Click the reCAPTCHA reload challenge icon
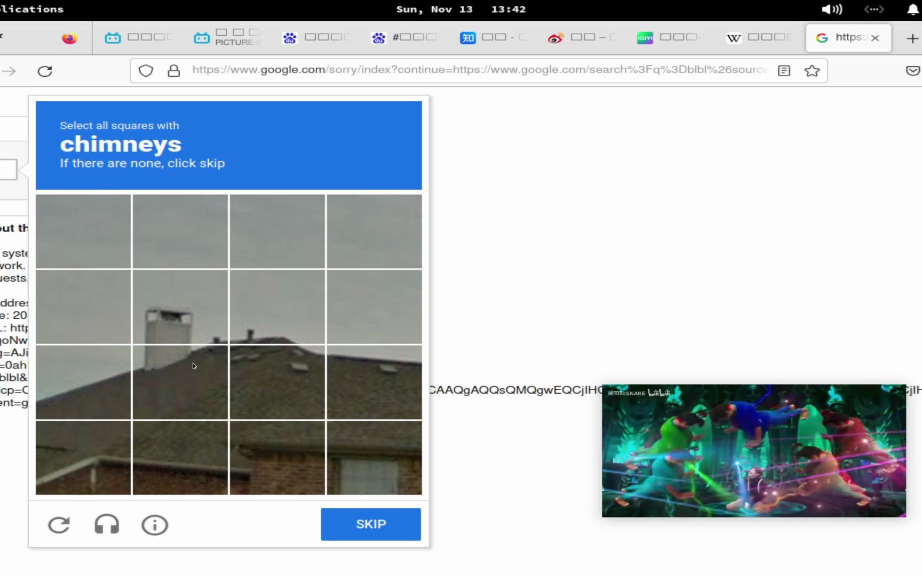 point(59,525)
